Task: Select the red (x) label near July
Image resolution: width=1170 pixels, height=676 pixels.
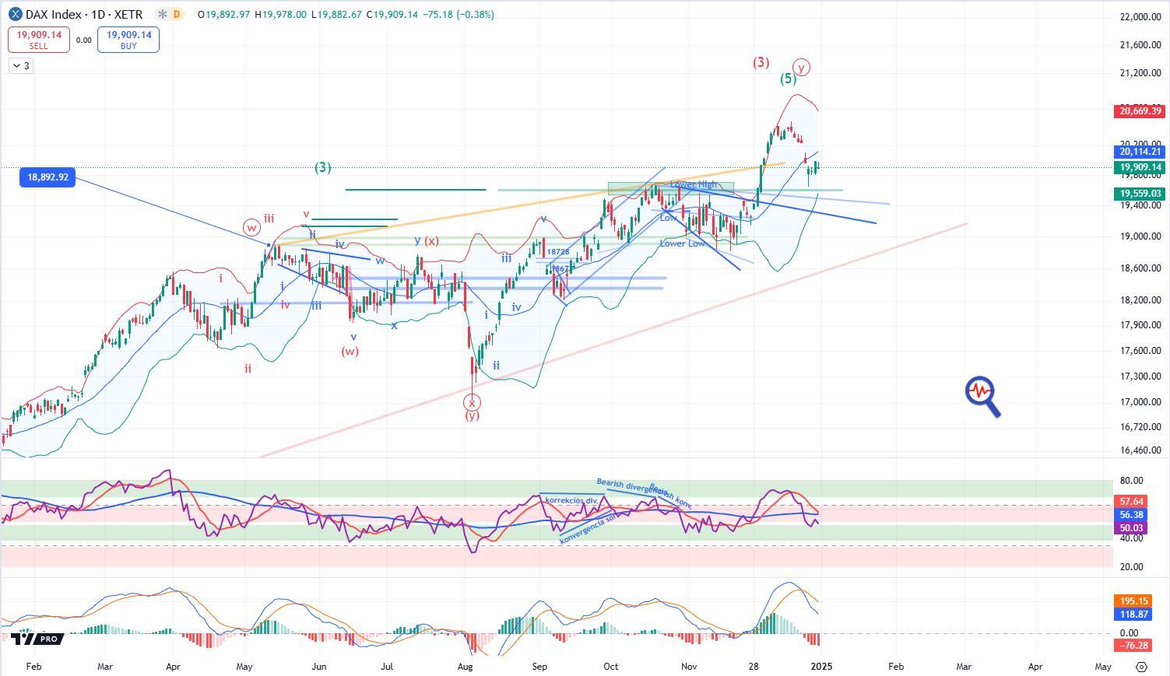Action: pos(432,241)
